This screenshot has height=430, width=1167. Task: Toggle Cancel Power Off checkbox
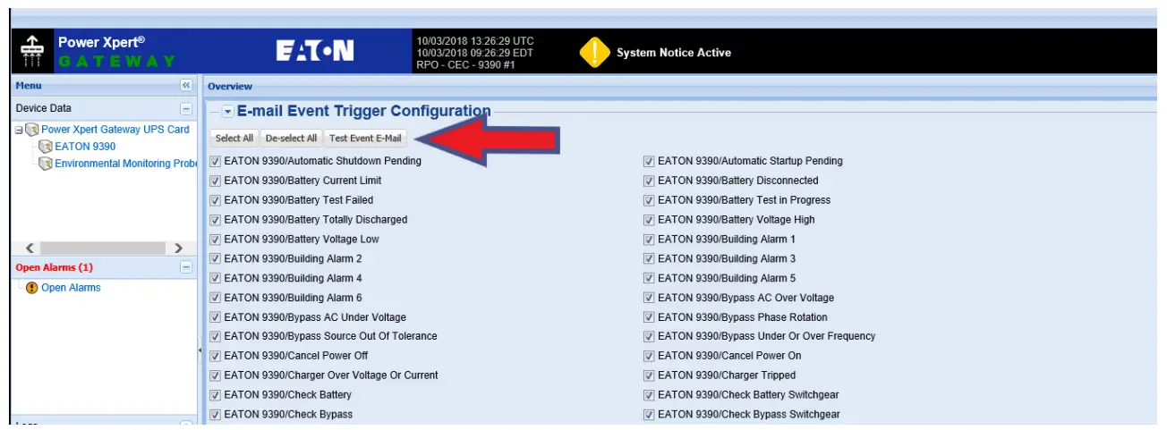(215, 356)
